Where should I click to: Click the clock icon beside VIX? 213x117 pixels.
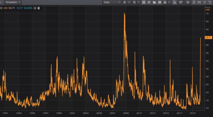pyautogui.click(x=1, y=8)
